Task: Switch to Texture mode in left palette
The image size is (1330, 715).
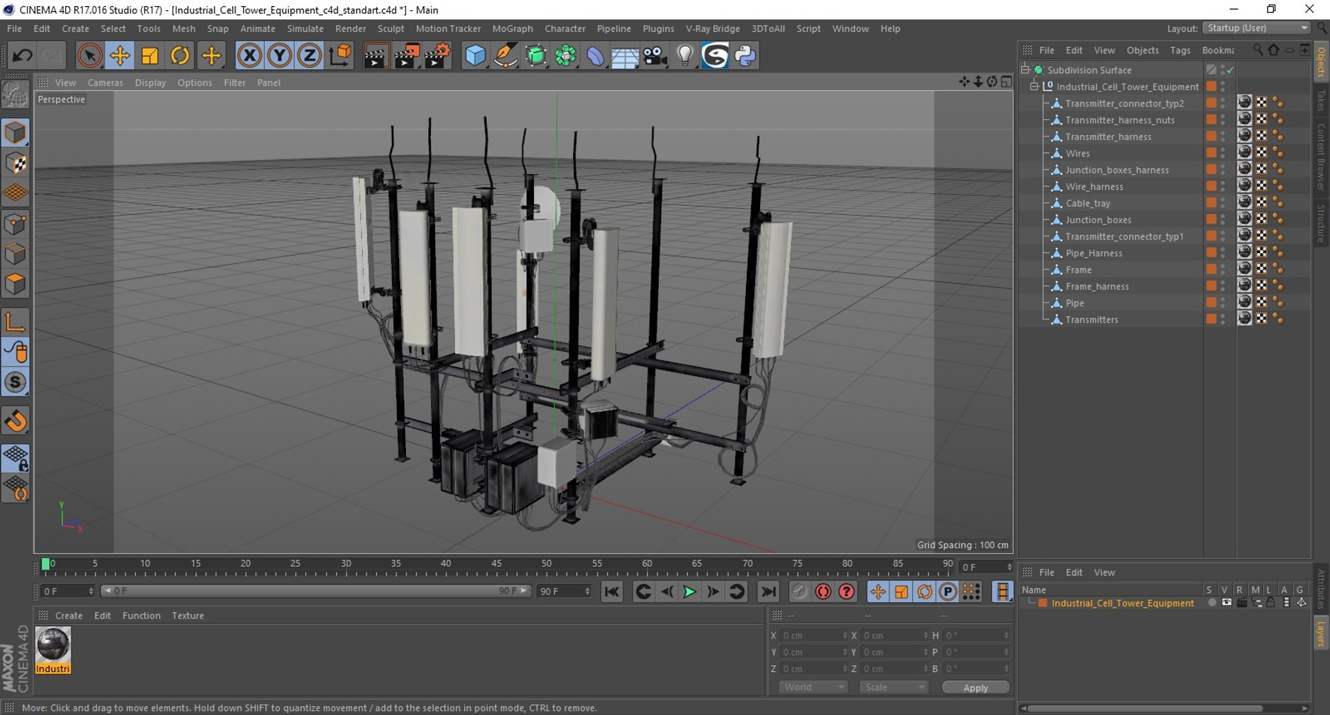Action: pos(15,164)
